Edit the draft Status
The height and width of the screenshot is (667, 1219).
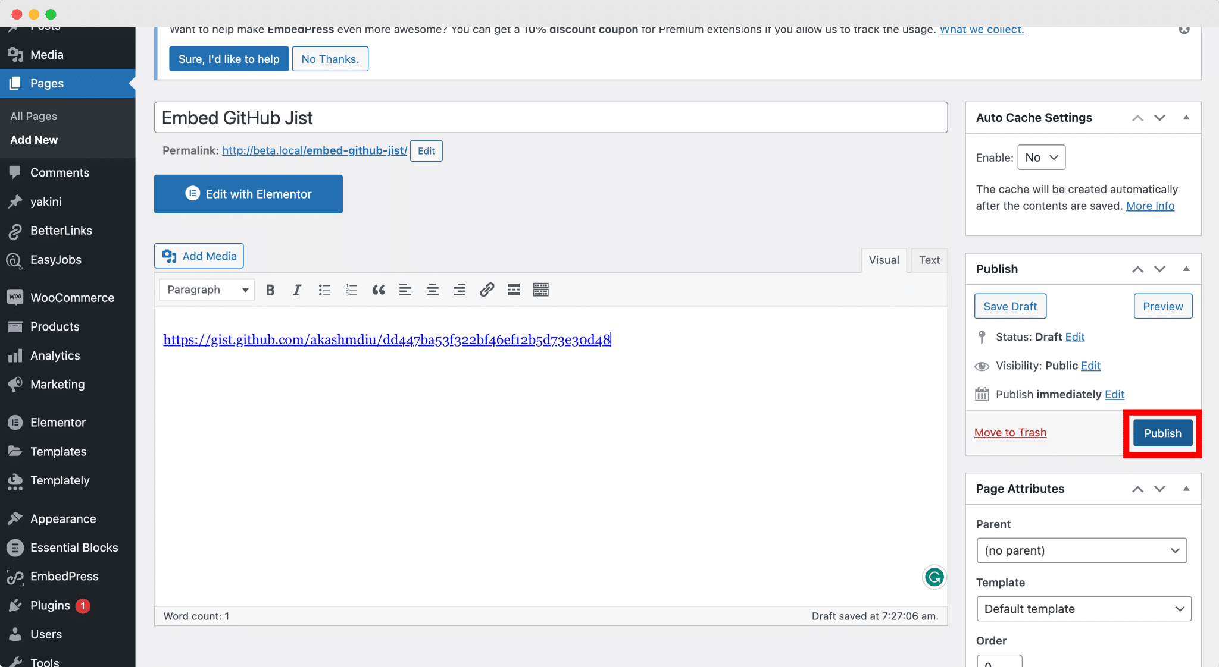point(1075,337)
